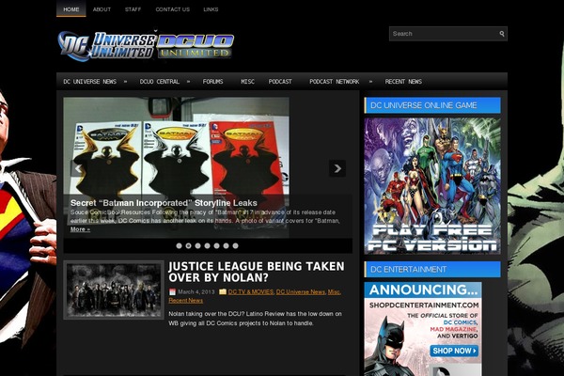The width and height of the screenshot is (564, 376).
Task: Click the search magnifier icon
Action: [x=502, y=34]
